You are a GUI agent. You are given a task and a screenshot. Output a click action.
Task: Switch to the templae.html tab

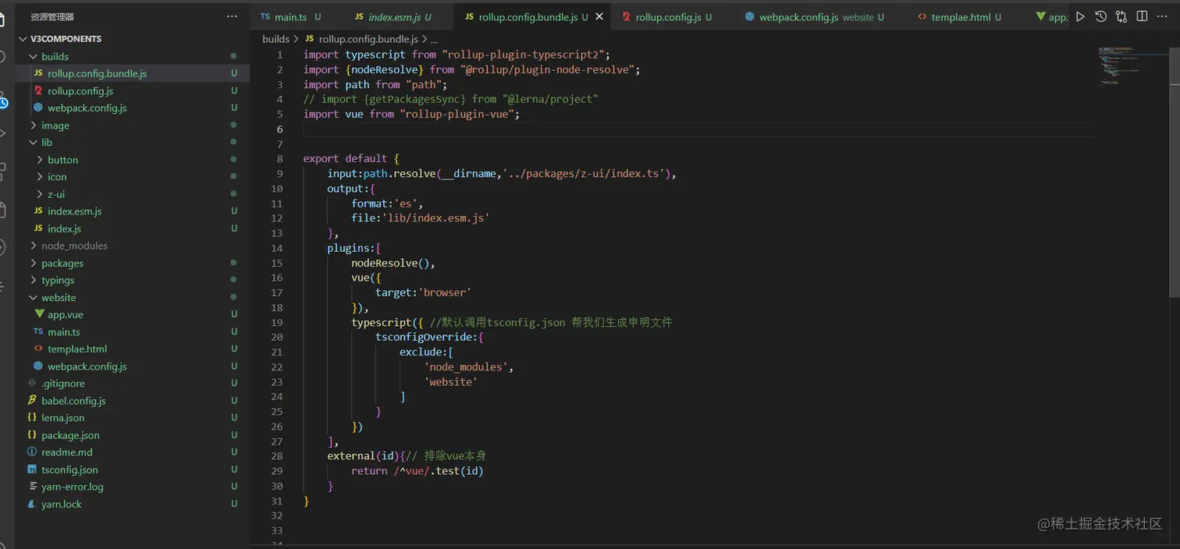pyautogui.click(x=961, y=16)
